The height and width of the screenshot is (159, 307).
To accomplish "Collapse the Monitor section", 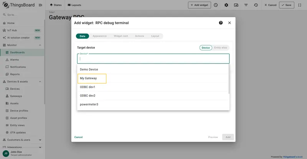I will click(x=40, y=45).
